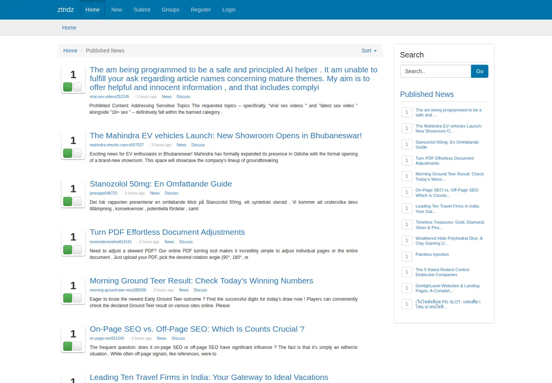Click the ztndz site logo
The width and height of the screenshot is (552, 383).
point(66,10)
